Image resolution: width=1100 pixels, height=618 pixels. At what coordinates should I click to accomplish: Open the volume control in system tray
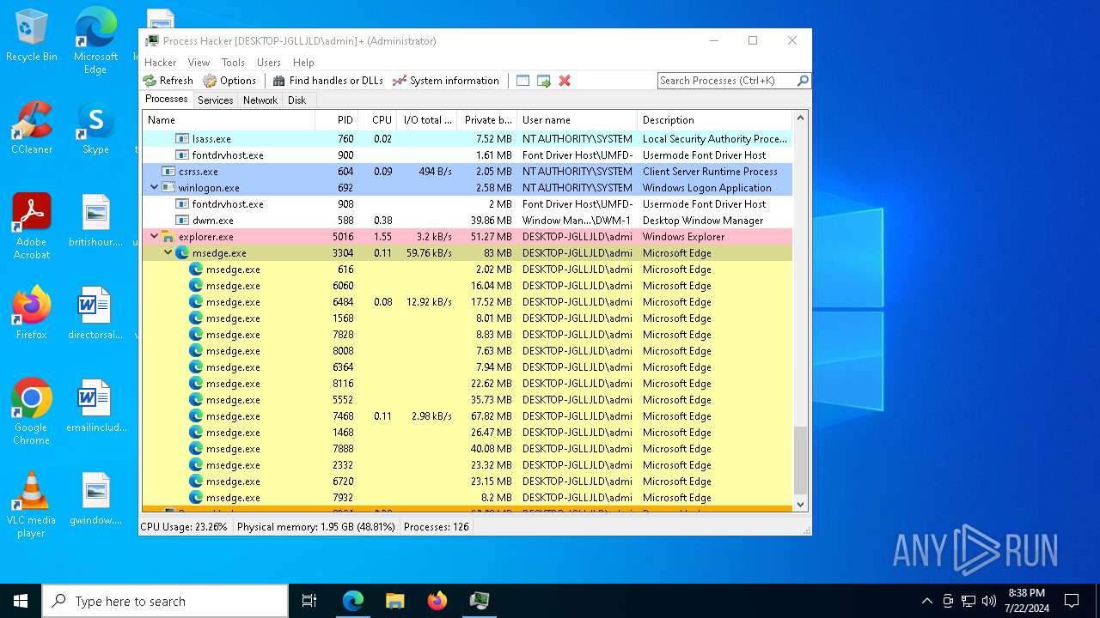[989, 601]
